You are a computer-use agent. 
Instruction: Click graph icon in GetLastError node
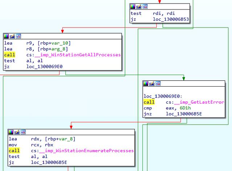(x=158, y=84)
